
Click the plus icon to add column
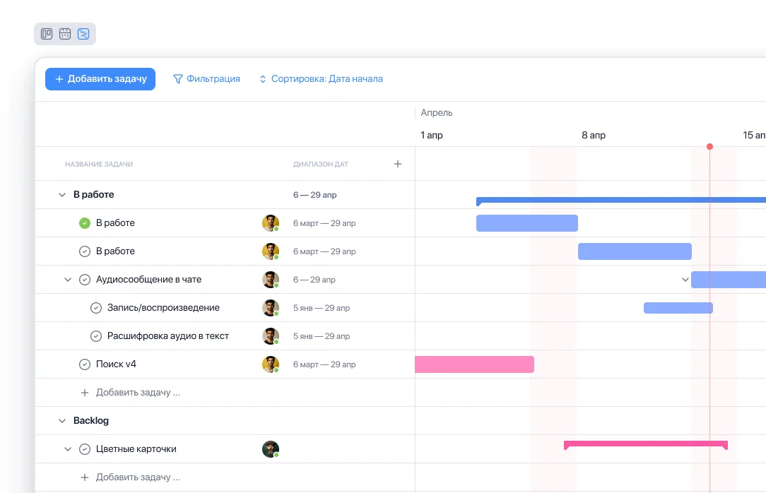(x=397, y=164)
